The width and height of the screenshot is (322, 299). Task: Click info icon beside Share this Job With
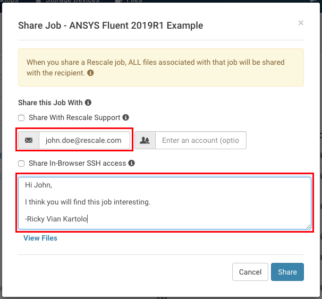pos(88,102)
